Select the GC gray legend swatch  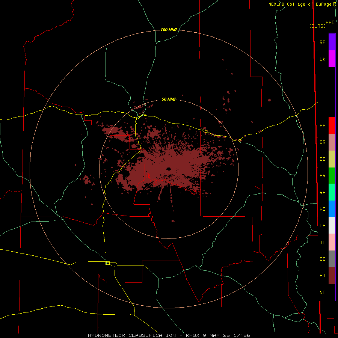coord(332,259)
